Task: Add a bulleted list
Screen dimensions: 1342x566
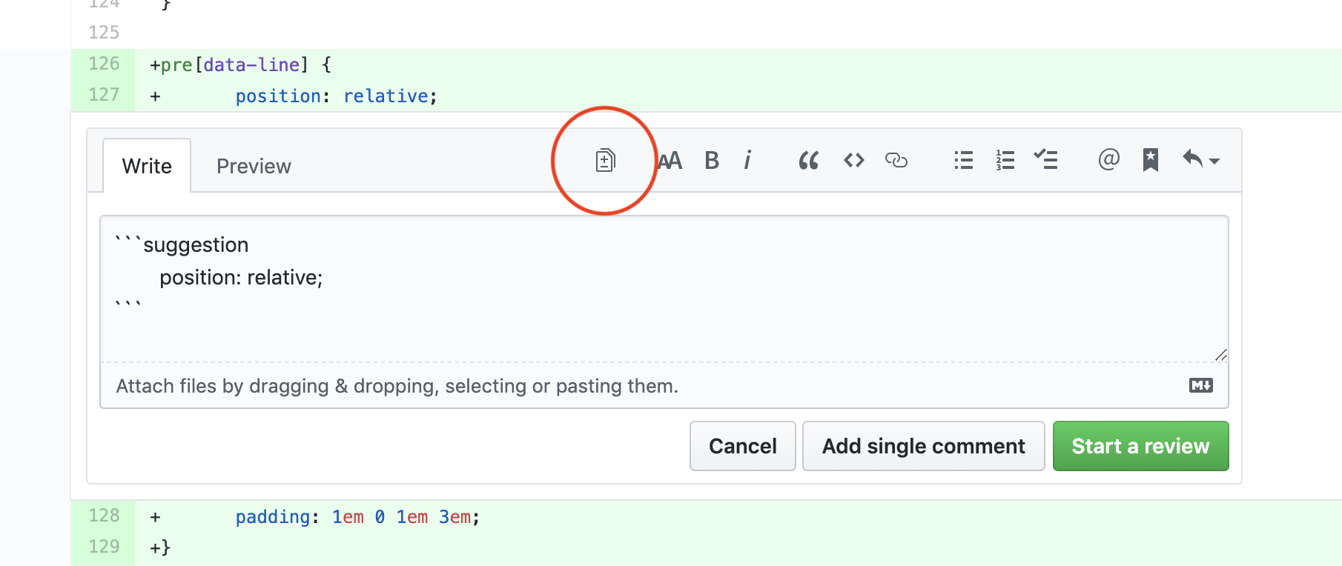Action: click(963, 160)
